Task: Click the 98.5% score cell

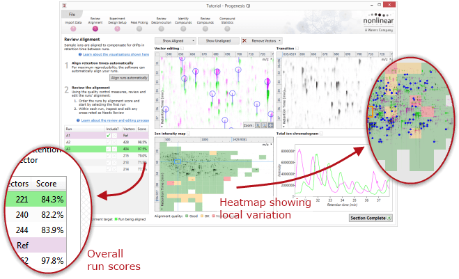Action: [x=142, y=142]
